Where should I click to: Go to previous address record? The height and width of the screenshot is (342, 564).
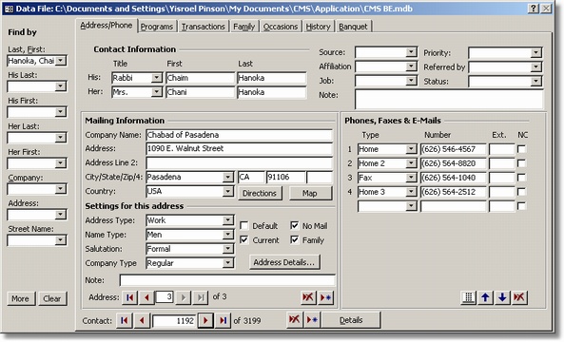point(146,297)
